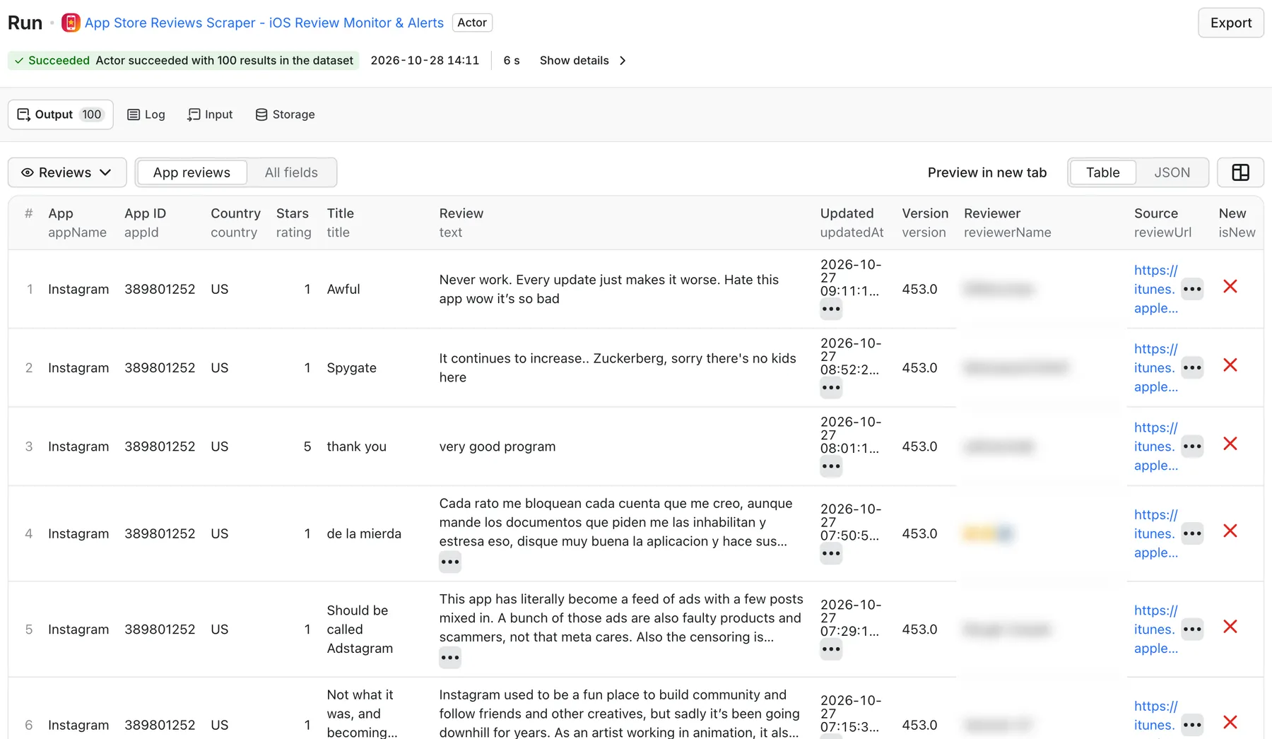Click red X isNew mark in thank you row

(x=1230, y=444)
